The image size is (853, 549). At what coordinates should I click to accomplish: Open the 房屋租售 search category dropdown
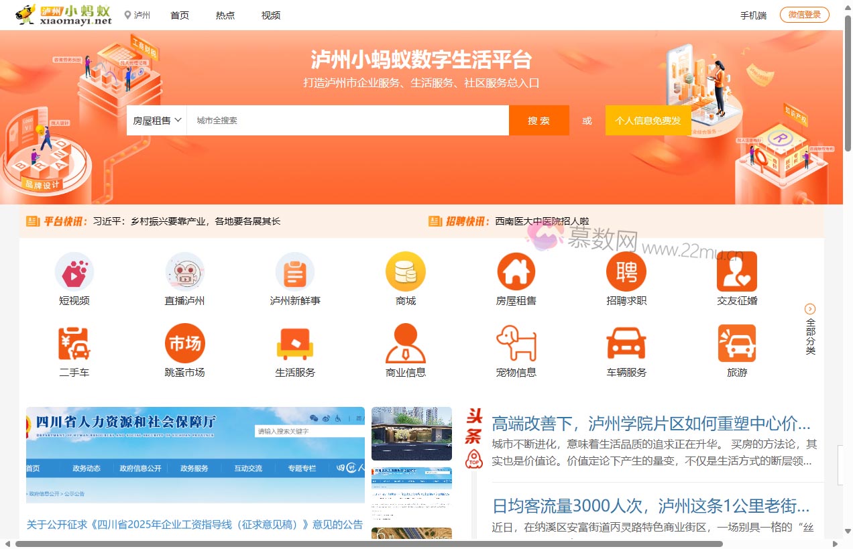156,120
